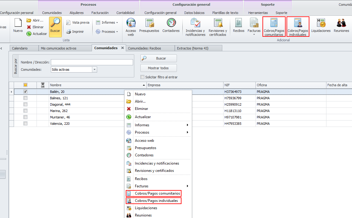Screen dimensions: 352x218
Task: Click the Acceso web ribbon icon
Action: pos(131,23)
